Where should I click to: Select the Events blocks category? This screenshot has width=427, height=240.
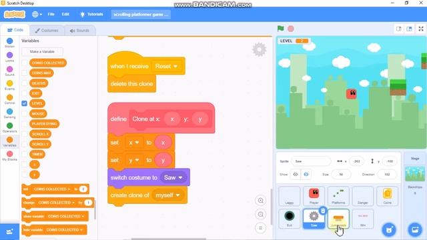pyautogui.click(x=9, y=85)
